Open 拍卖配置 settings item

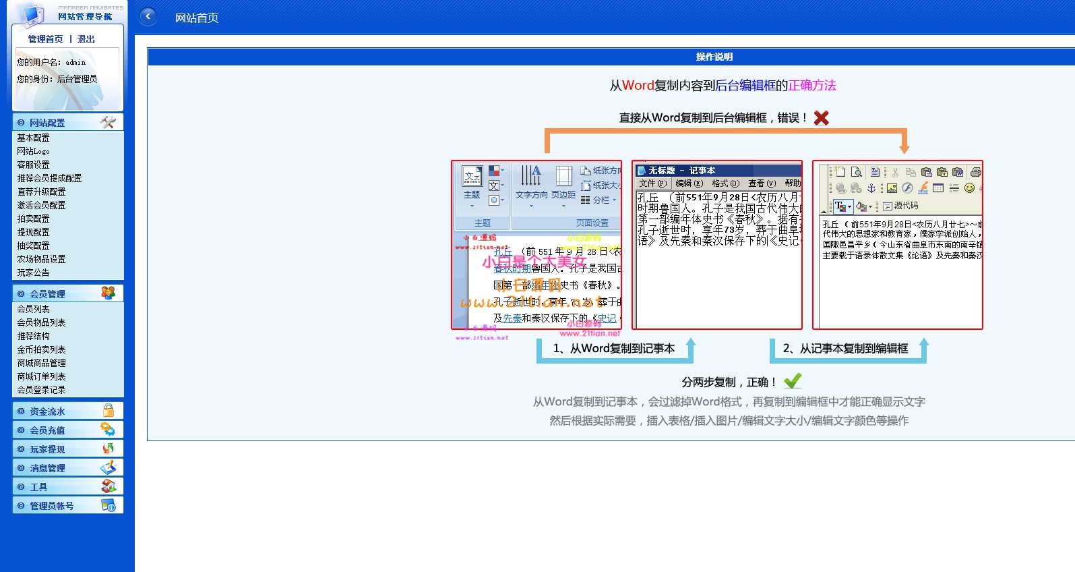click(33, 219)
